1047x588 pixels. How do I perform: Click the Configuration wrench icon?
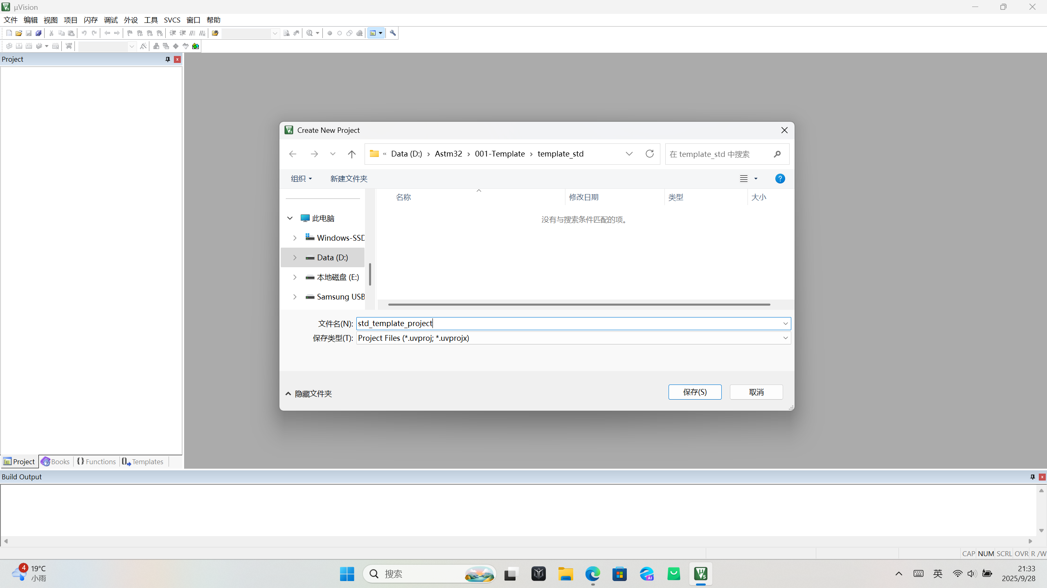coord(393,33)
